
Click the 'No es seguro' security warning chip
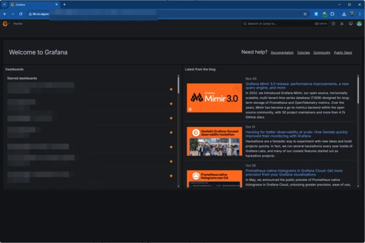[x=39, y=14]
